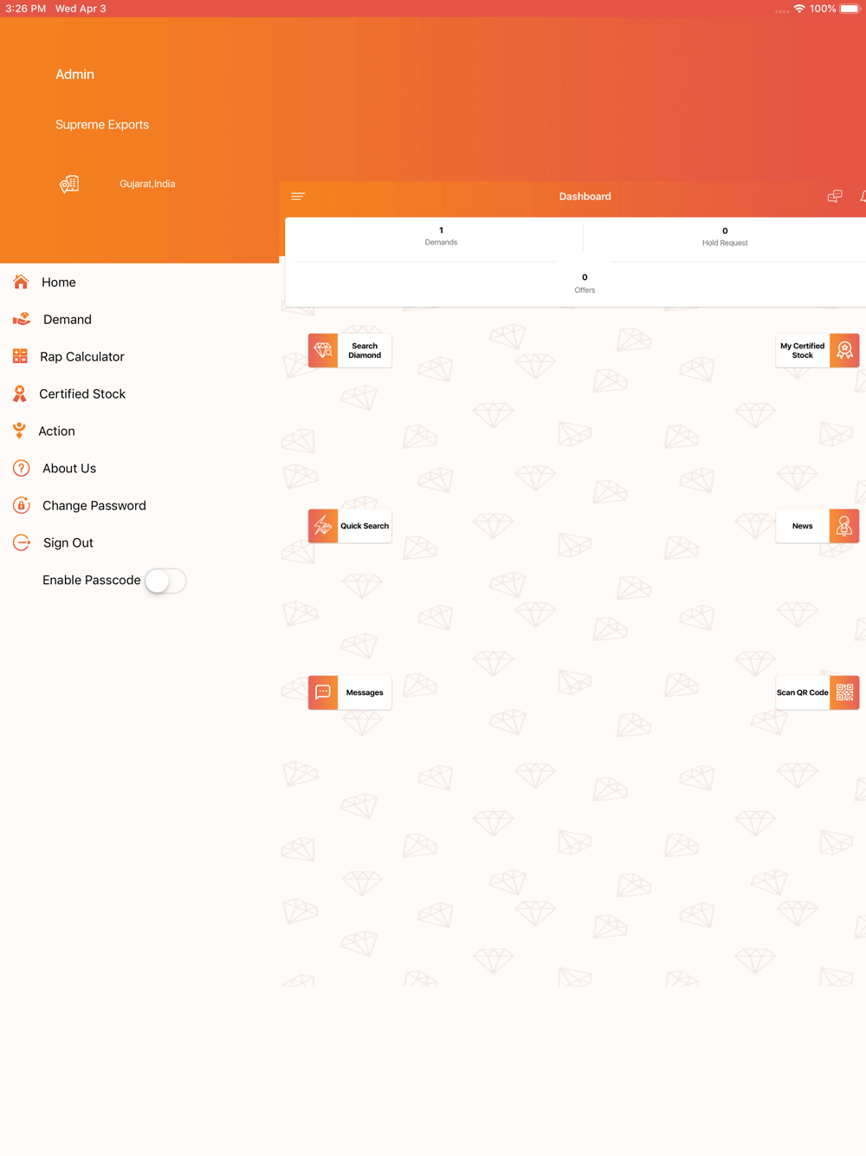The width and height of the screenshot is (866, 1156).
Task: Tap the Quick Search lightning icon
Action: click(323, 526)
